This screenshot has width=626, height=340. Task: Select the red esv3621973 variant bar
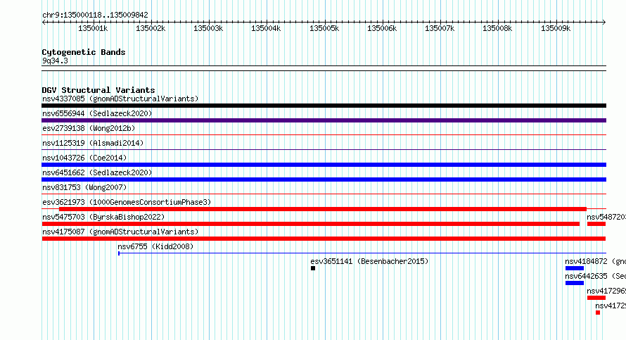(x=323, y=209)
